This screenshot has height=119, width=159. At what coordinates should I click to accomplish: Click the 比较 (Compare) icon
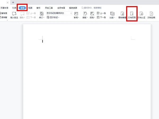point(112,14)
